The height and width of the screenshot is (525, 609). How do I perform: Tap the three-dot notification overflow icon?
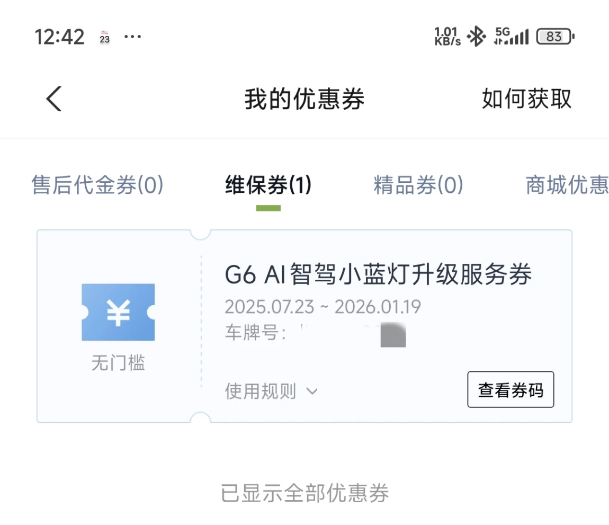pos(132,37)
